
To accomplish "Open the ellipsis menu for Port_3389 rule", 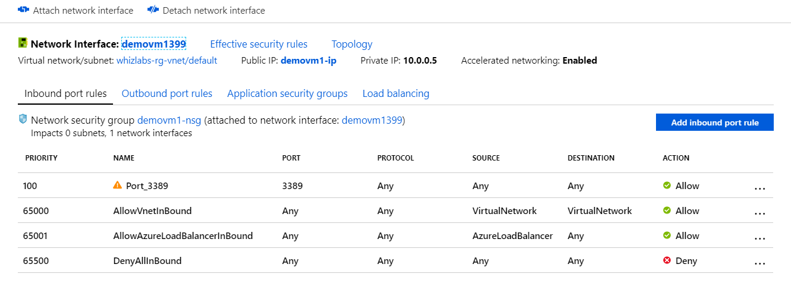I will click(759, 188).
